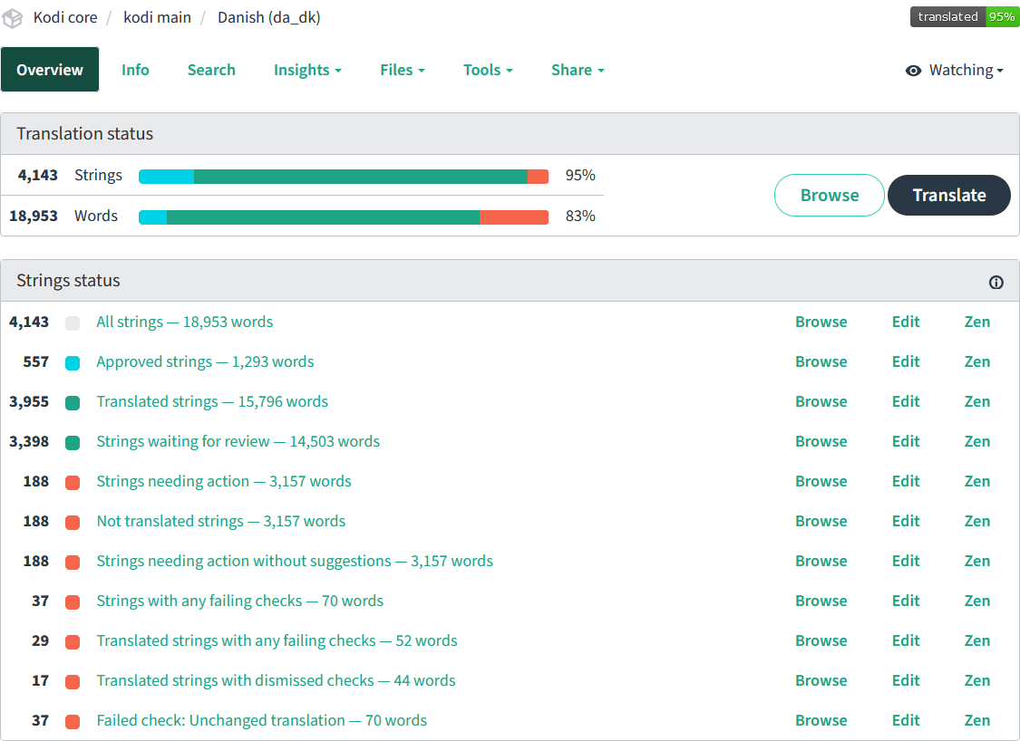Open Zen for Strings waiting for review
Image resolution: width=1020 pixels, height=741 pixels.
977,441
